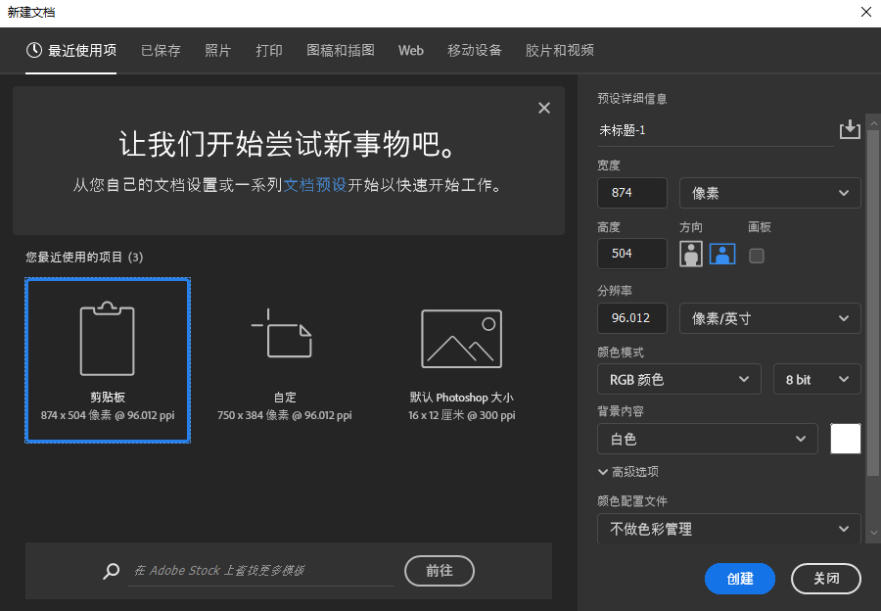Select the 剪贴板 clipboard preset

point(108,359)
